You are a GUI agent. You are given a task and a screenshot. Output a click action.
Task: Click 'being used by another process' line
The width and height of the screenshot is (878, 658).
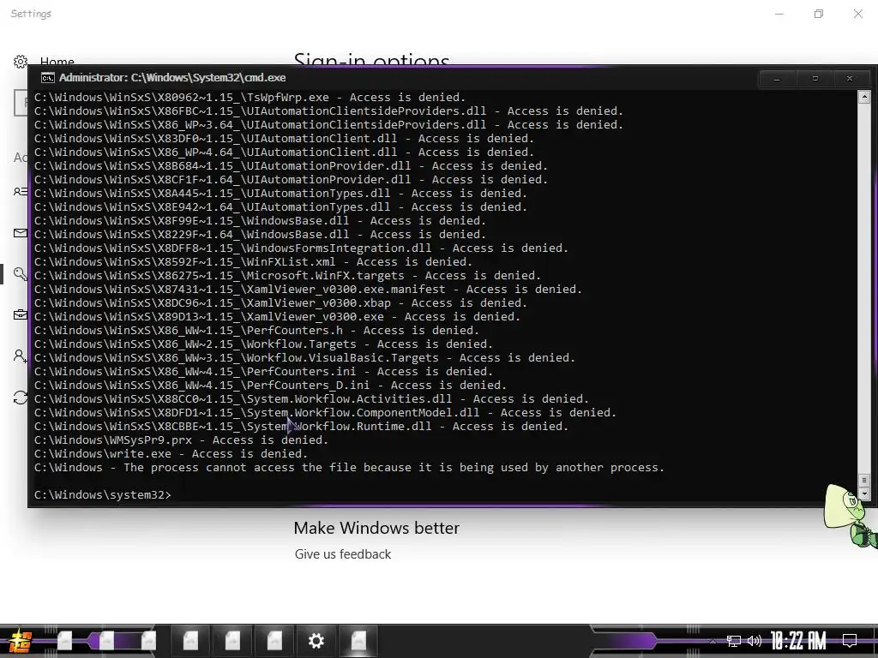tap(350, 467)
